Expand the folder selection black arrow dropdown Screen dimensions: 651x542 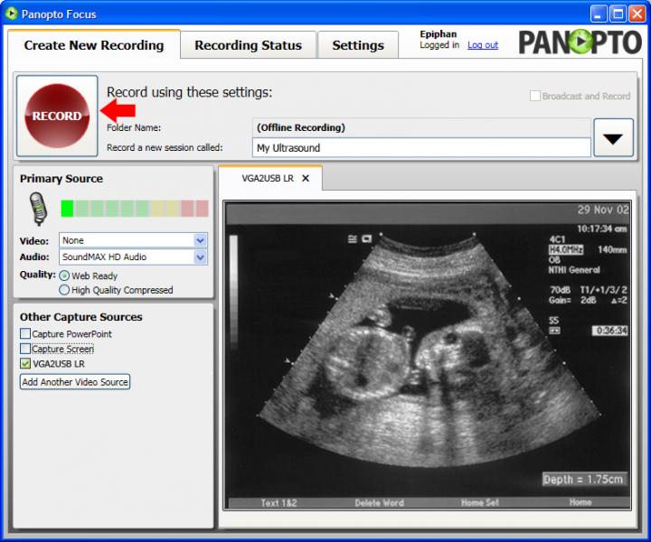coord(613,138)
